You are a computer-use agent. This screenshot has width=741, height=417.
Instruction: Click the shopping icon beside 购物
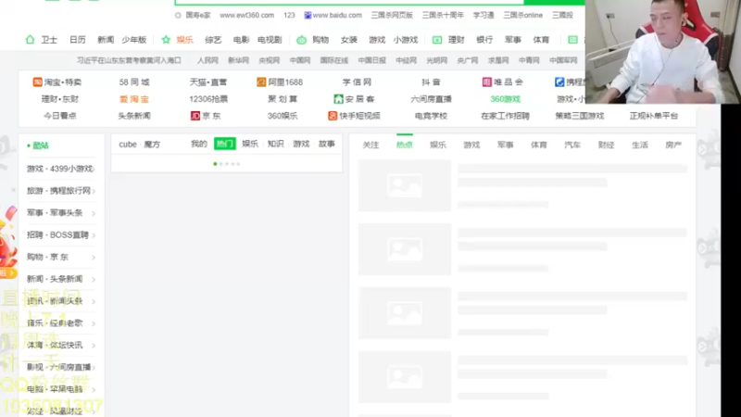[302, 40]
